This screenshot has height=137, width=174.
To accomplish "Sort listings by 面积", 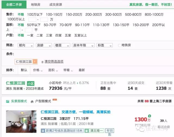I will pyautogui.click(x=53, y=70).
